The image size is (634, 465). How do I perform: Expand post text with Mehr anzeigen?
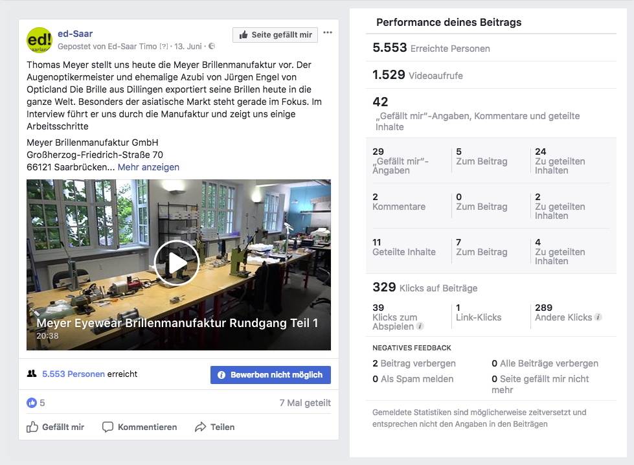[148, 167]
